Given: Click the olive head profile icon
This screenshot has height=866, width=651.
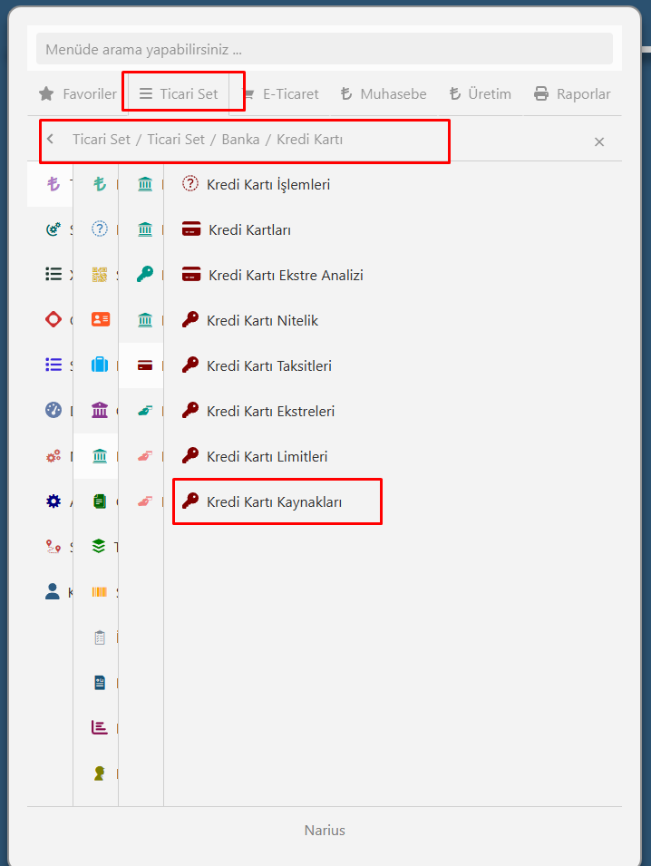Looking at the screenshot, I should tap(100, 774).
